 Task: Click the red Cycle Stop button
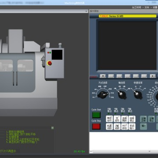click(96, 126)
